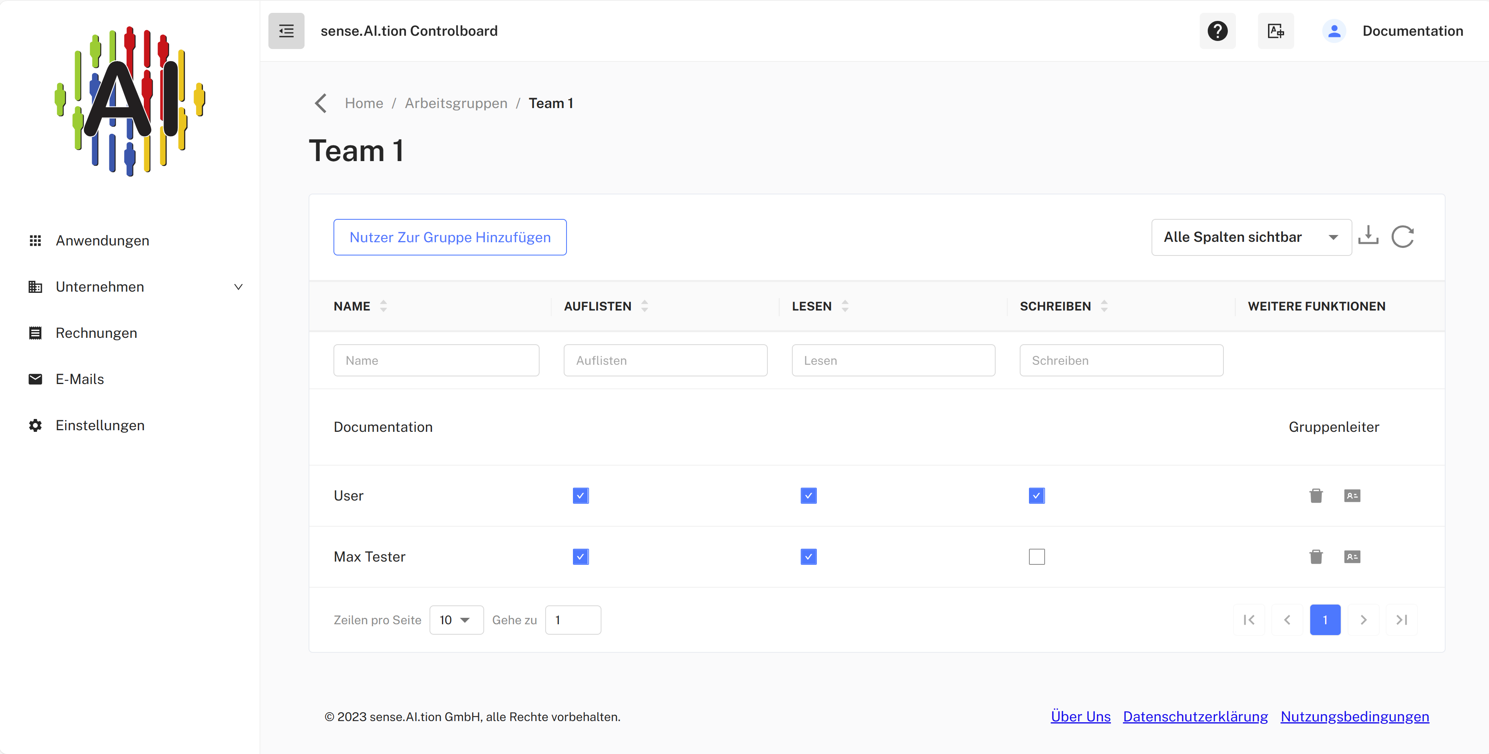Navigate to Arbeitsgruppen breadcrumb
The image size is (1489, 754).
point(456,103)
